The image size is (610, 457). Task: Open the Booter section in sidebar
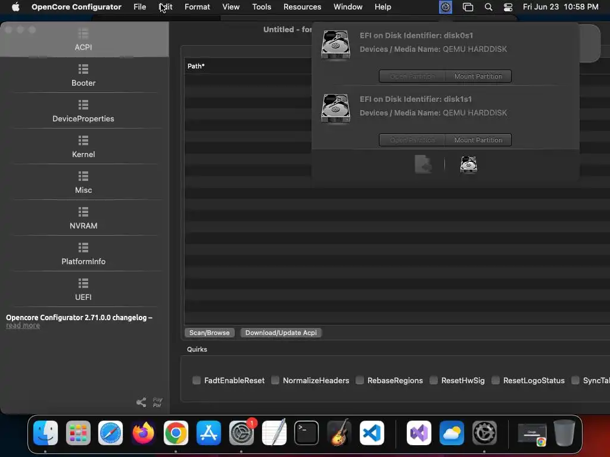(83, 76)
